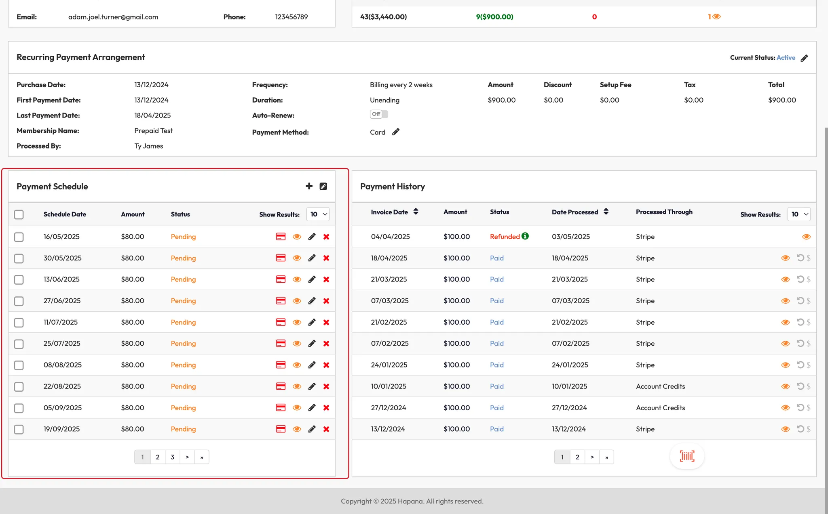Edit Current Status with pencil icon
The height and width of the screenshot is (514, 828).
[x=804, y=58]
